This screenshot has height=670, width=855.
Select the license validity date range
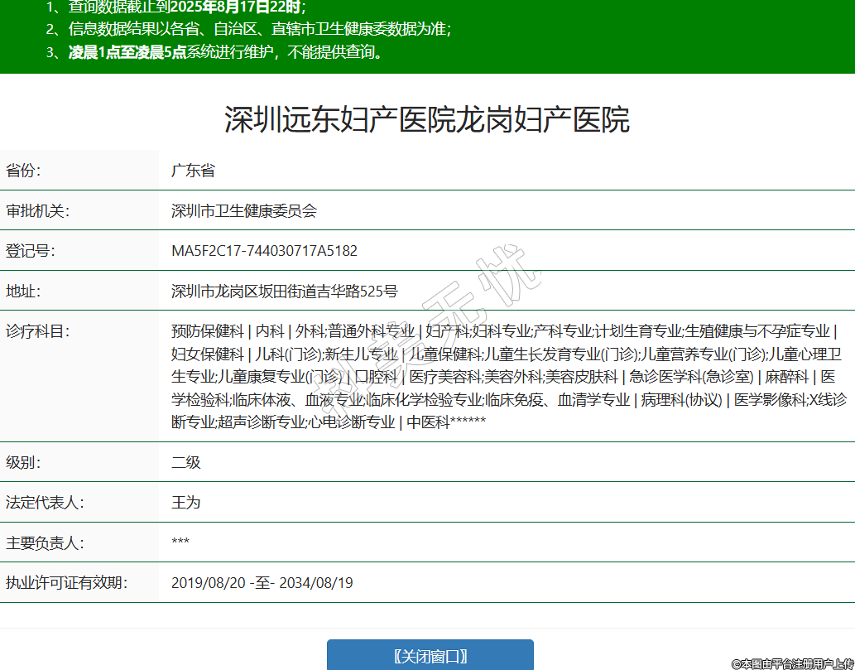[x=262, y=582]
